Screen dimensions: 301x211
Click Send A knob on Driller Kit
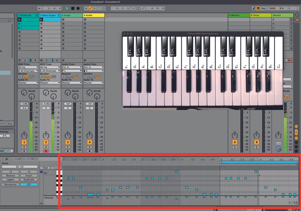pos(24,92)
